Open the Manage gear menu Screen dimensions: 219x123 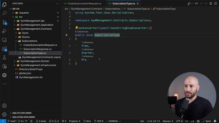pos(4,114)
